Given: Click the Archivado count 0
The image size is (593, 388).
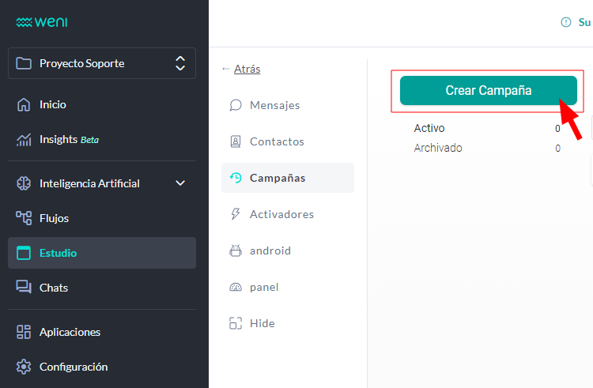Looking at the screenshot, I should pyautogui.click(x=557, y=149).
